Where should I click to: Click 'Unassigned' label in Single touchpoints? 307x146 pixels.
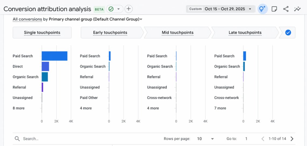tap(23, 98)
